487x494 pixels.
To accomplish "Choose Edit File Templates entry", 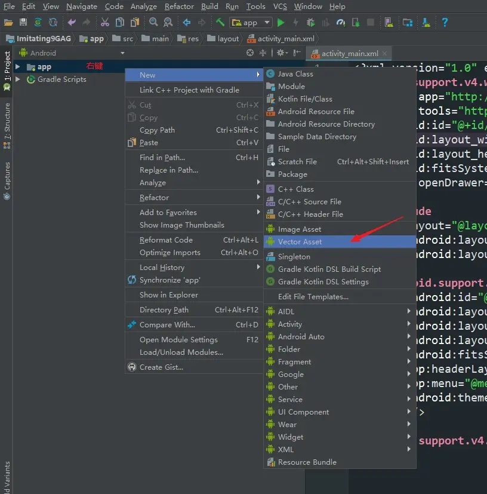I will (340, 296).
